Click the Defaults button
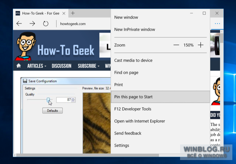 (x=53, y=110)
